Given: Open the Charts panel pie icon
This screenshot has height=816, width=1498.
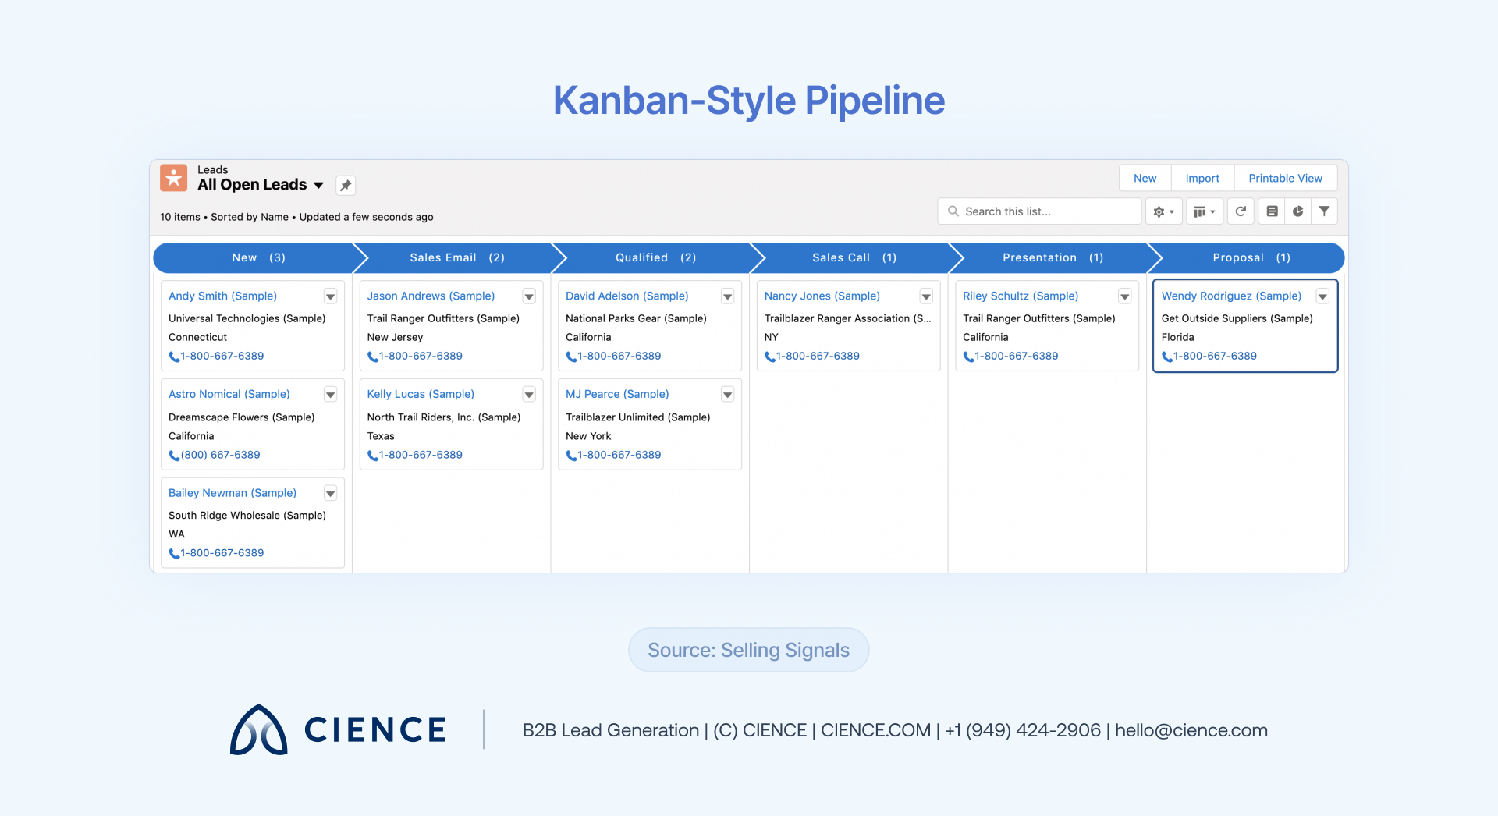Looking at the screenshot, I should [1297, 211].
